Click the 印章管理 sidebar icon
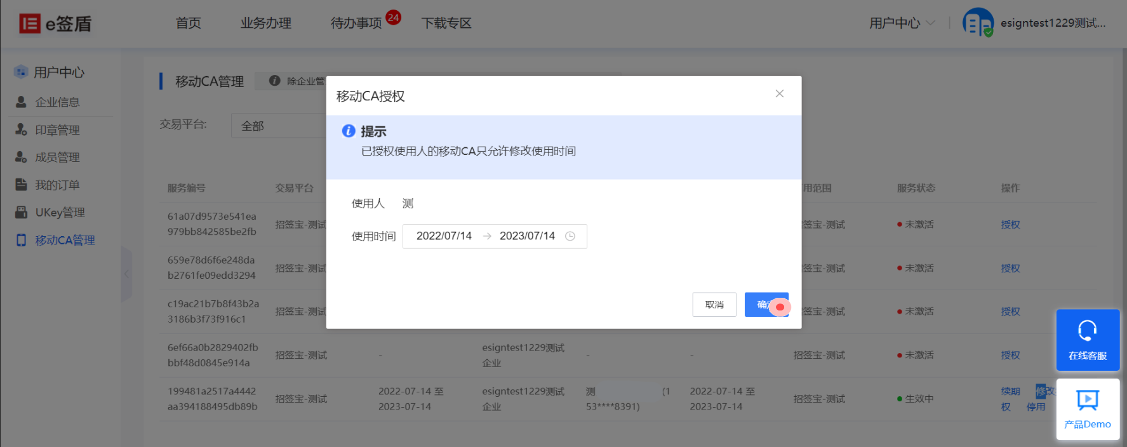The width and height of the screenshot is (1127, 447). pos(21,130)
